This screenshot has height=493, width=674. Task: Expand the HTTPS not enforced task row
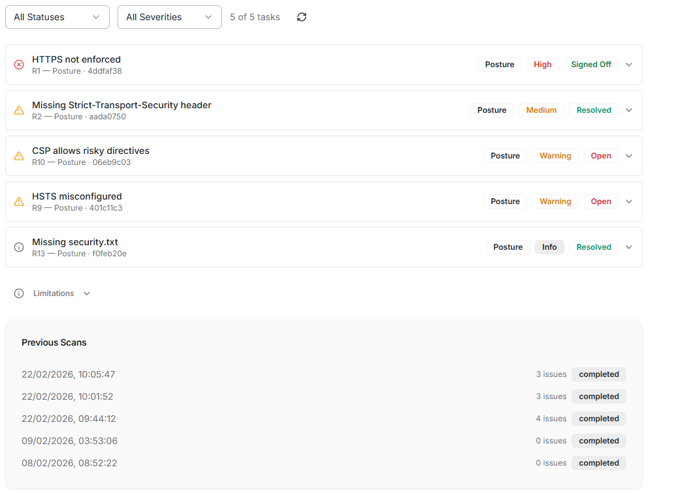[629, 65]
